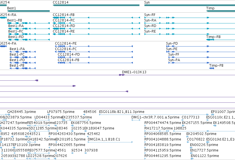Click the Best1-RC transcript label
The height and width of the screenshot is (160, 235).
pyautogui.click(x=16, y=31)
